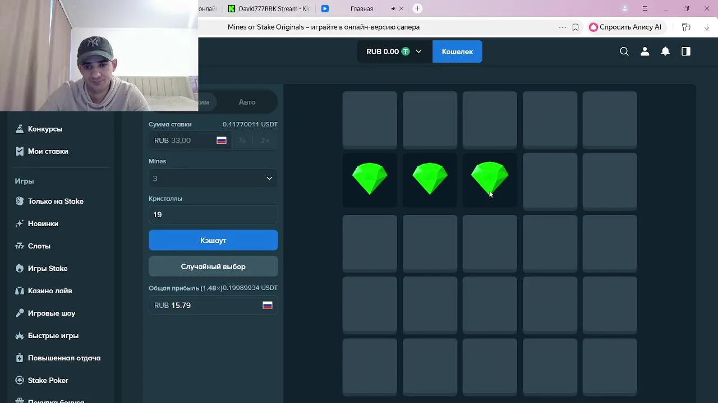Click the total profit field RUB 15.79
The height and width of the screenshot is (403, 718).
coord(213,305)
